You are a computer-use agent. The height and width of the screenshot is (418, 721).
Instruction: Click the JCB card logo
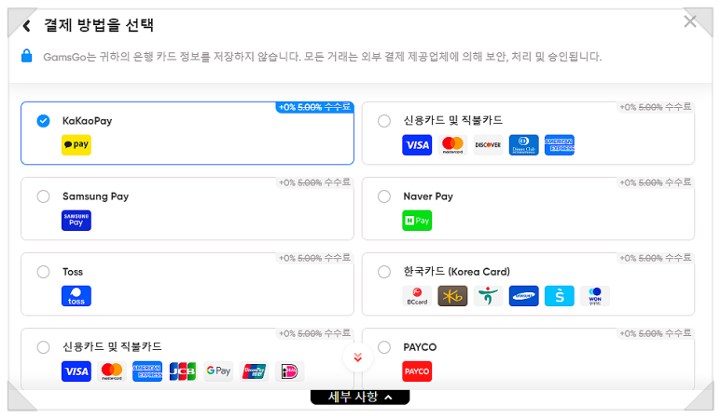(x=183, y=371)
